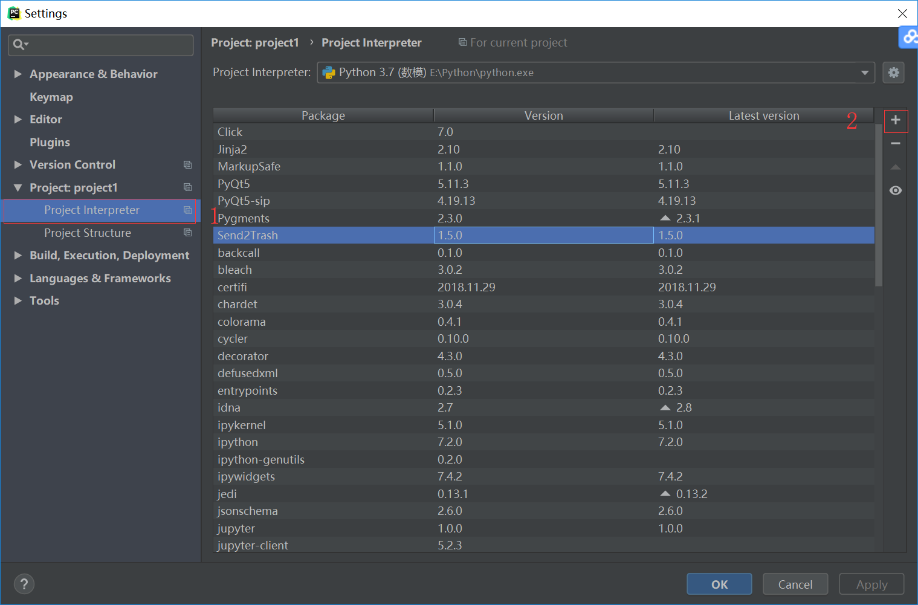Click the cloud icon at top right

pos(908,37)
